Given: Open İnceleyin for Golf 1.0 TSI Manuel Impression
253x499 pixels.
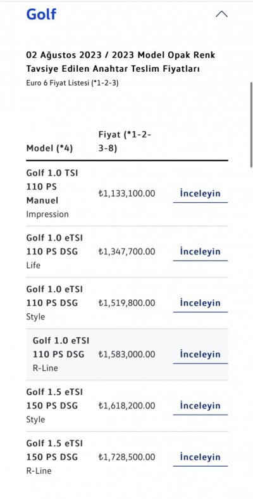Looking at the screenshot, I should [x=201, y=193].
